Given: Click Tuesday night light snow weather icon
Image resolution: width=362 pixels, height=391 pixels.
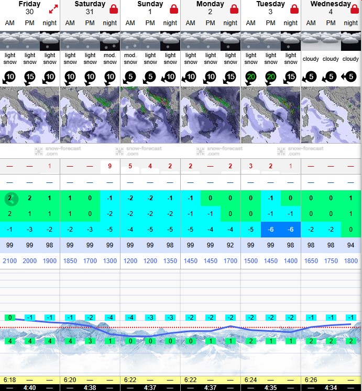Looking at the screenshot, I should pyautogui.click(x=291, y=41).
